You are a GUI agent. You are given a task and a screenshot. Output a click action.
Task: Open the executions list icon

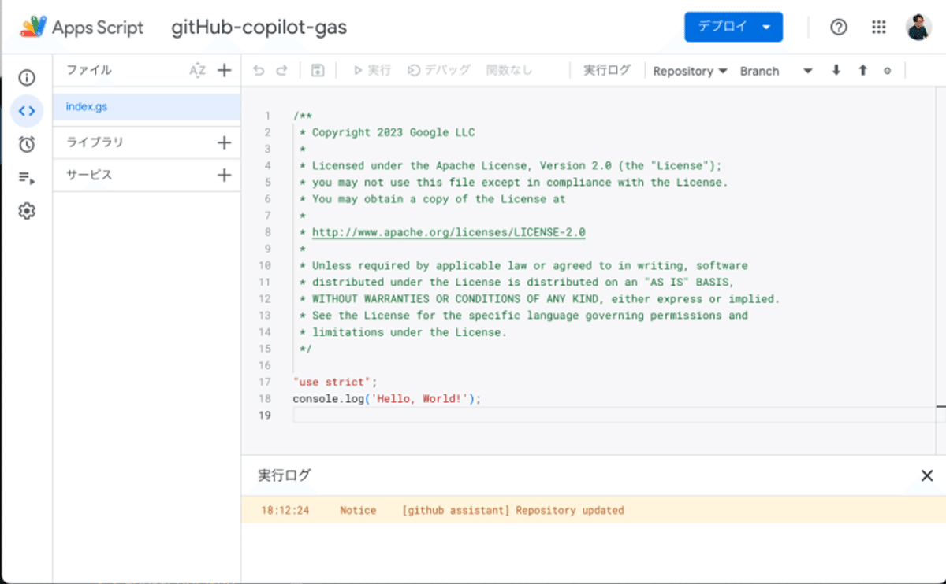27,177
